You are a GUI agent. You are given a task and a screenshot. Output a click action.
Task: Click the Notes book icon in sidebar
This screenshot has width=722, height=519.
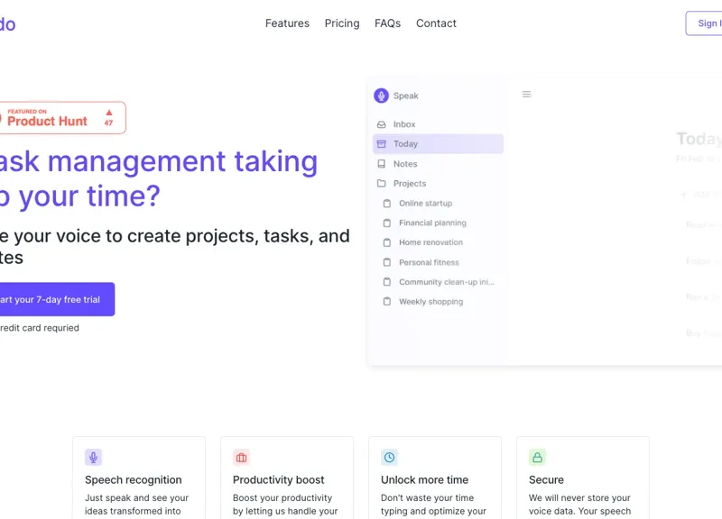pos(382,164)
